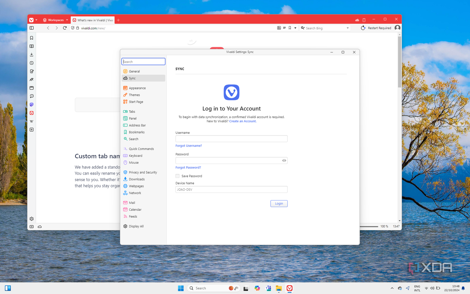Viewport: 470px width, 294px height.
Task: Expand Vivaldi menu dropdown arrow
Action: tap(36, 20)
